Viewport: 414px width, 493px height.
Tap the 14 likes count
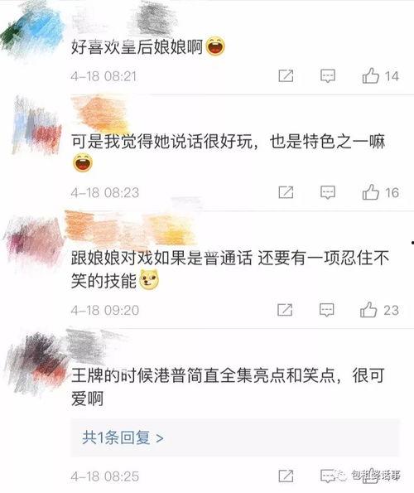tap(392, 76)
